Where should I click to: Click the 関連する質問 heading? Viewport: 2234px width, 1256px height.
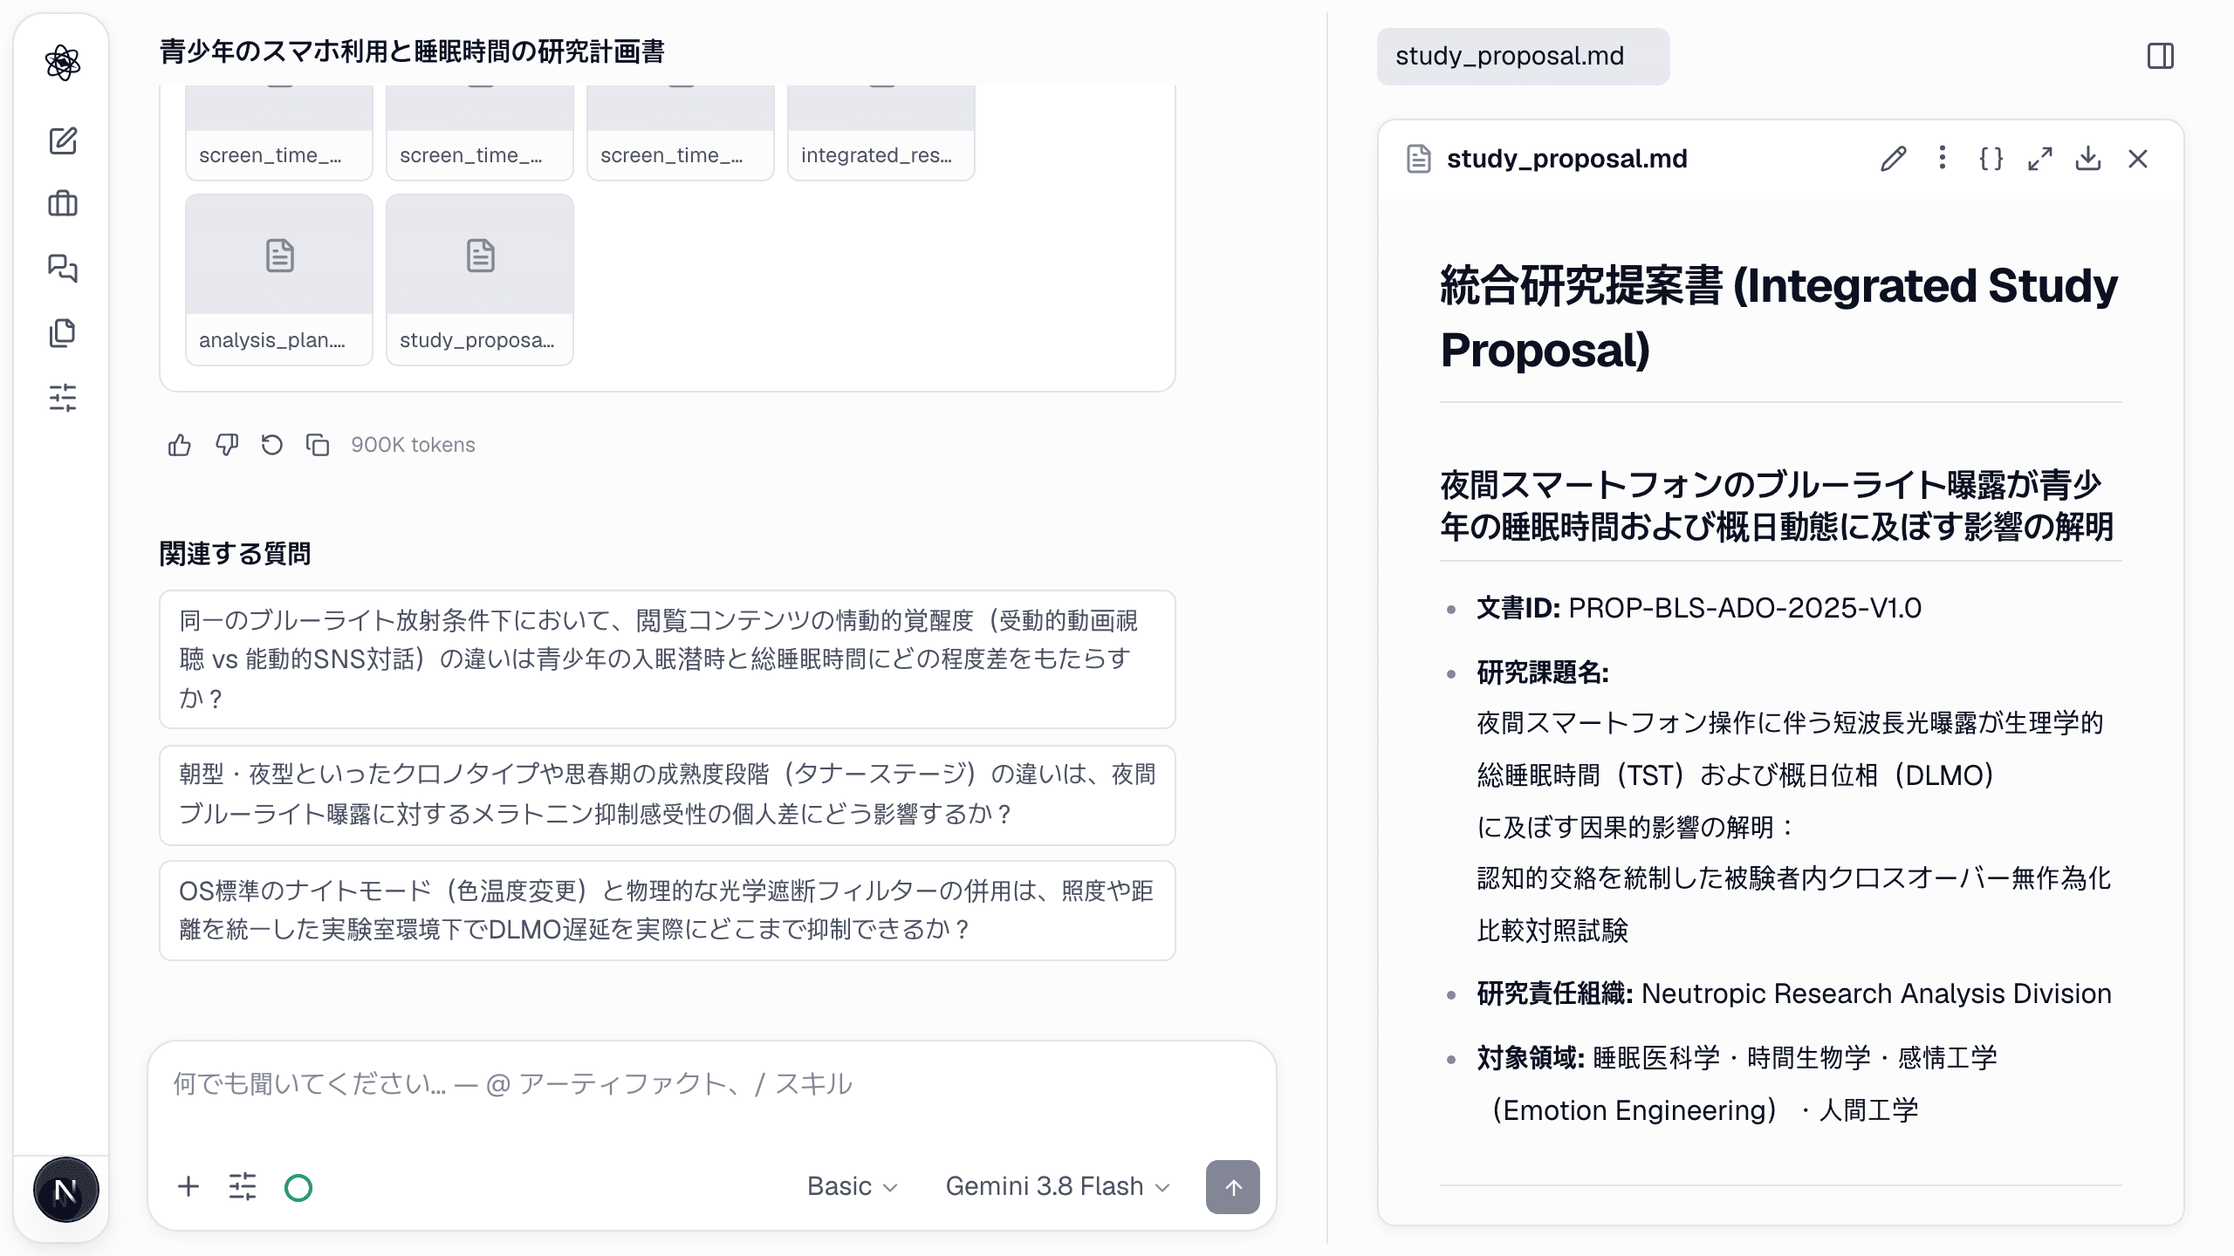235,554
